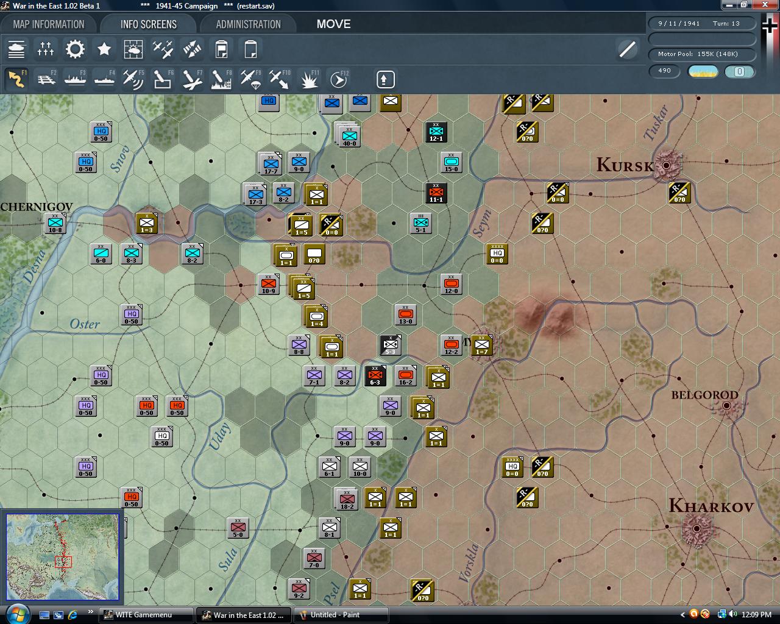
Task: Switch to MAP INFORMATION tab
Action: click(x=49, y=24)
